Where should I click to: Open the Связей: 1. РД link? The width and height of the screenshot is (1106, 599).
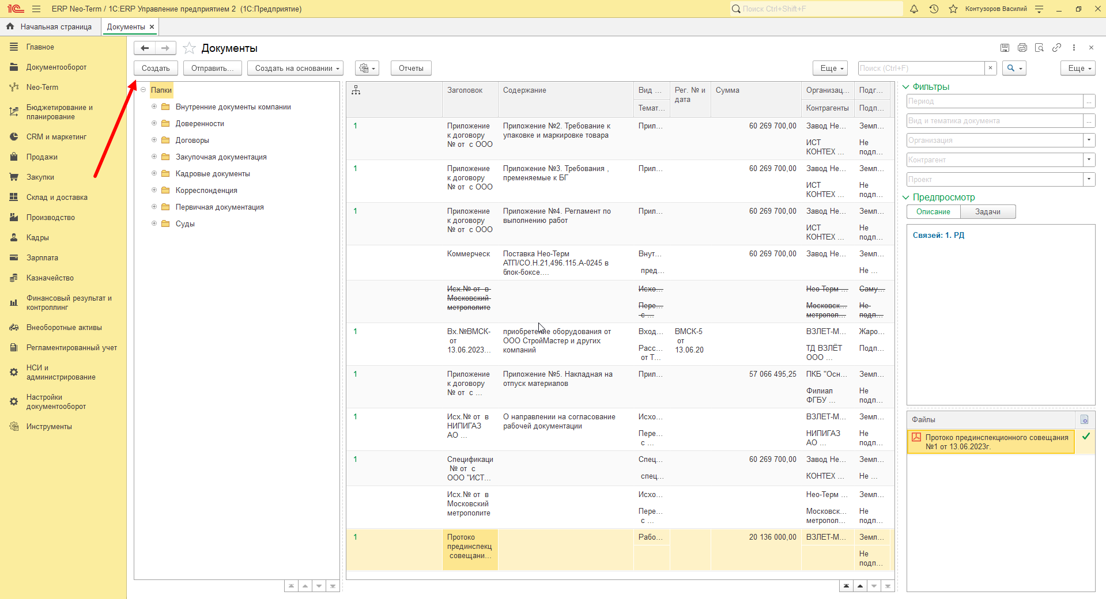(938, 236)
